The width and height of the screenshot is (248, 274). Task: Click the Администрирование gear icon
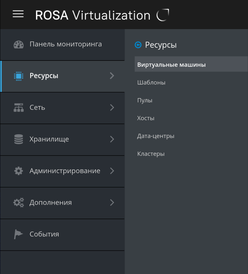19,171
